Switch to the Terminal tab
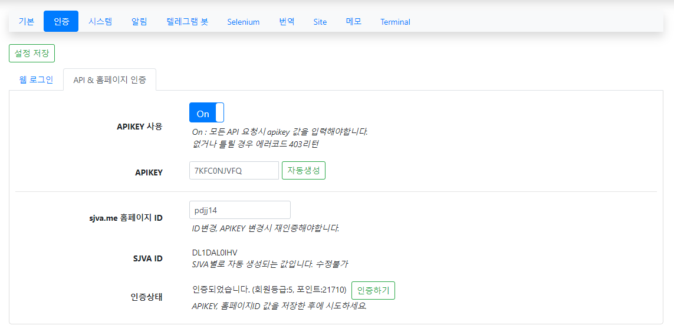Image resolution: width=674 pixels, height=332 pixels. click(x=395, y=22)
